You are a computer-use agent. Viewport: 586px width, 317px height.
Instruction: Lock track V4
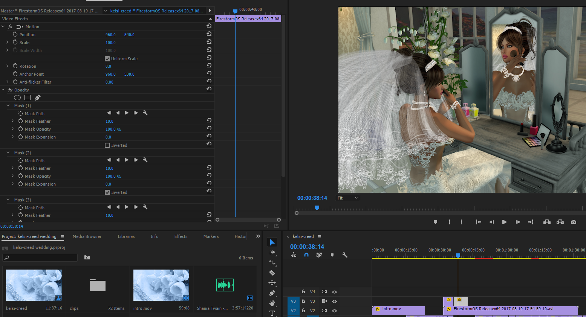coord(303,292)
